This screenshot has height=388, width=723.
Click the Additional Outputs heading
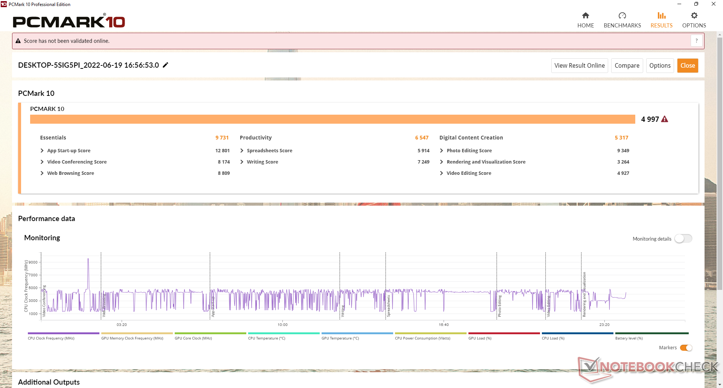point(49,382)
